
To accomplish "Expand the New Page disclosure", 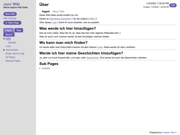I will click(x=12, y=23).
